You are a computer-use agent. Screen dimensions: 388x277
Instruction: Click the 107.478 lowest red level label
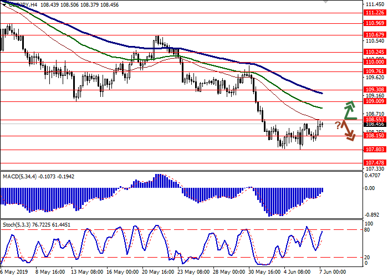coord(375,162)
